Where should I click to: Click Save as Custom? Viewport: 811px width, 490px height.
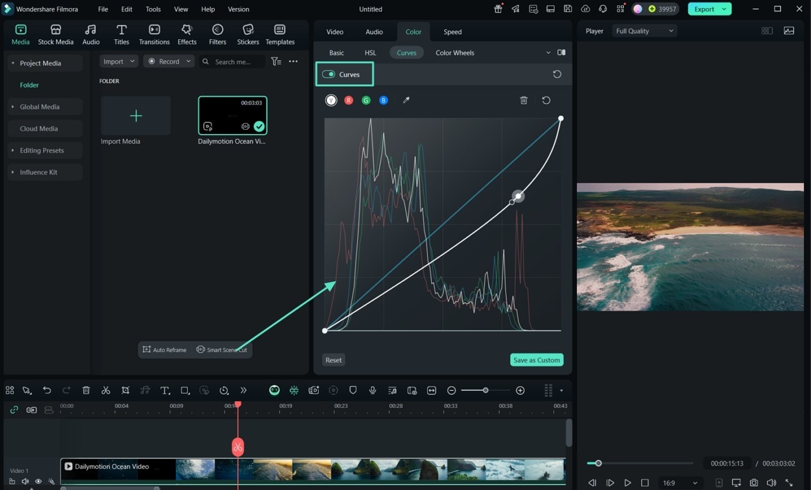point(537,360)
